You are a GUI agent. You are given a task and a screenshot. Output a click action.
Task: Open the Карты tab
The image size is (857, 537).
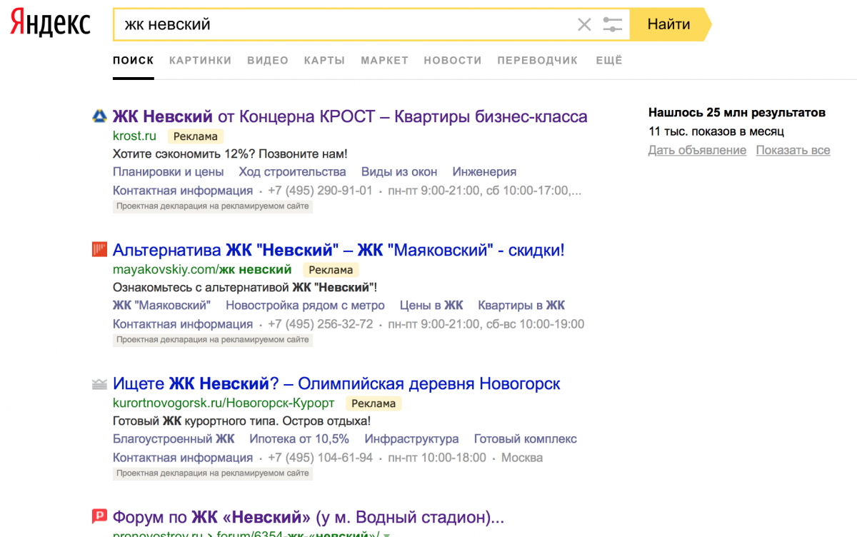324,61
